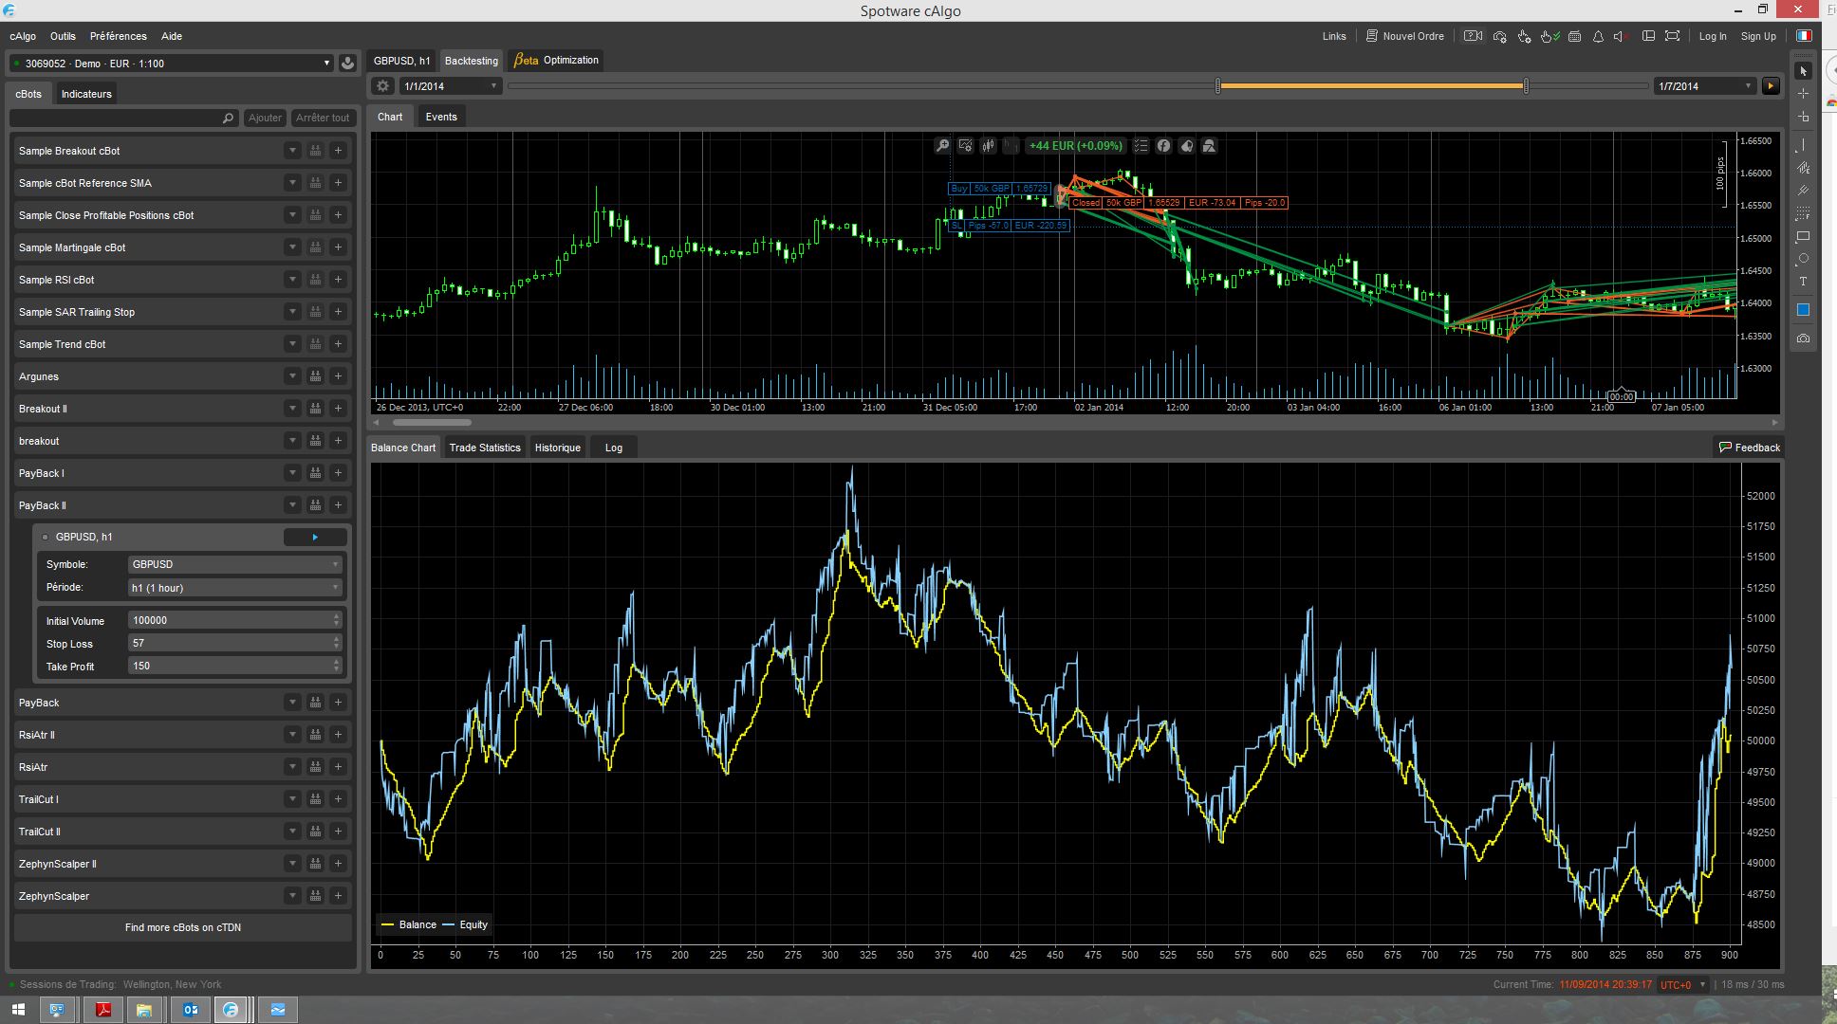Viewport: 1837px width, 1024px height.
Task: Select the equidistant channel tool
Action: click(x=1803, y=168)
